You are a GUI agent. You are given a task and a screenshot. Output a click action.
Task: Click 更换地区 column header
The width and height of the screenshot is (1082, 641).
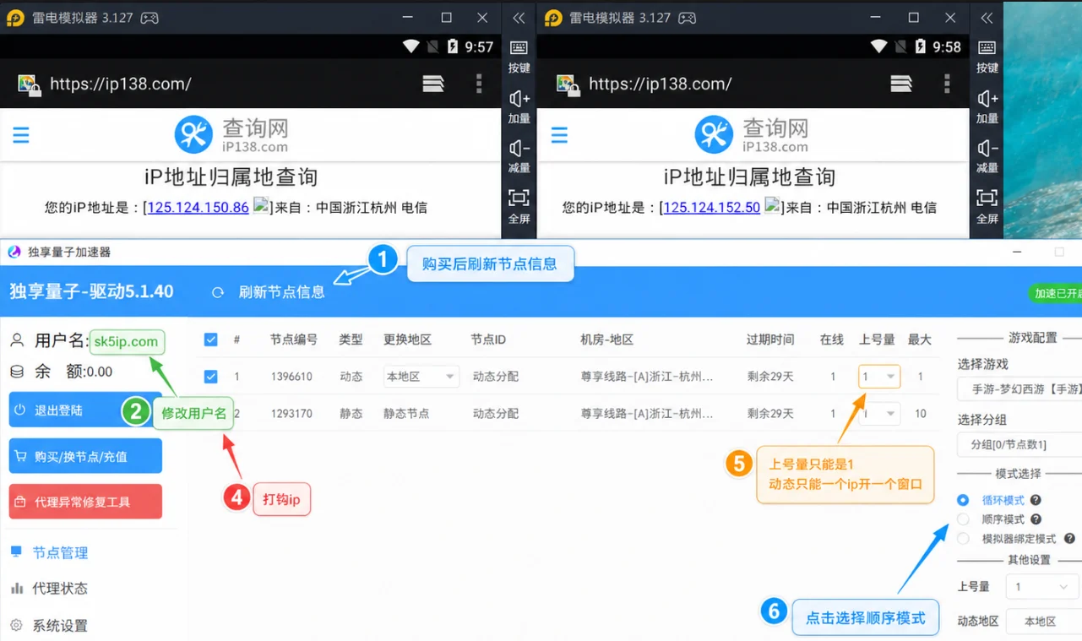pos(407,340)
